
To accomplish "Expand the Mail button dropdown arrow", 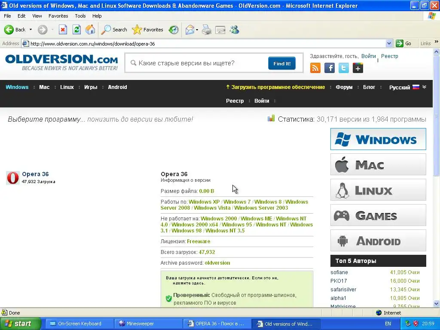I will point(197,30).
